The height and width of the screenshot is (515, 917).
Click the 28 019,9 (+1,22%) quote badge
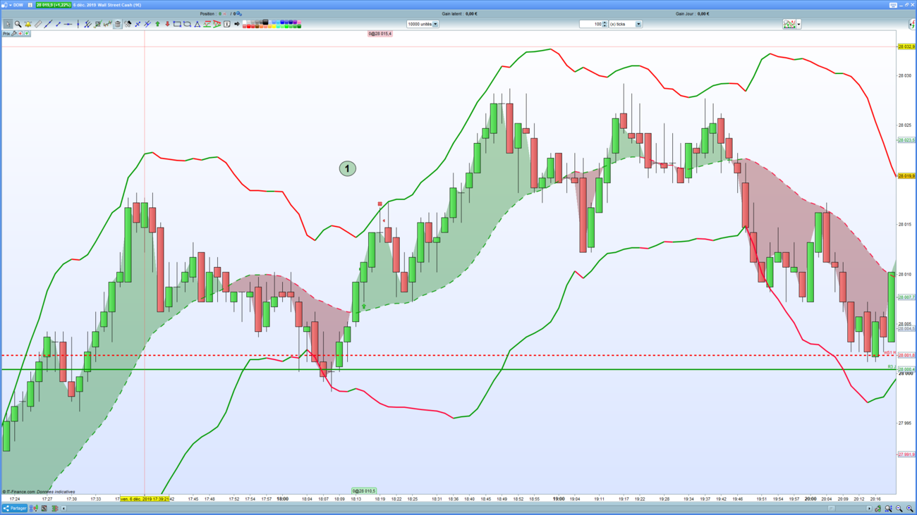(54, 5)
